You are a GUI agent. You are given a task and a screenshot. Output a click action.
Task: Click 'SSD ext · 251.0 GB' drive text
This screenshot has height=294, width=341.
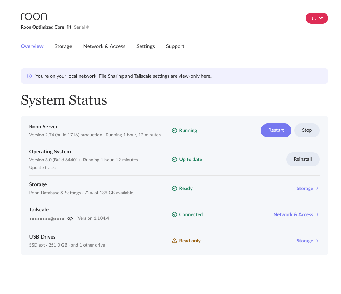(48, 245)
